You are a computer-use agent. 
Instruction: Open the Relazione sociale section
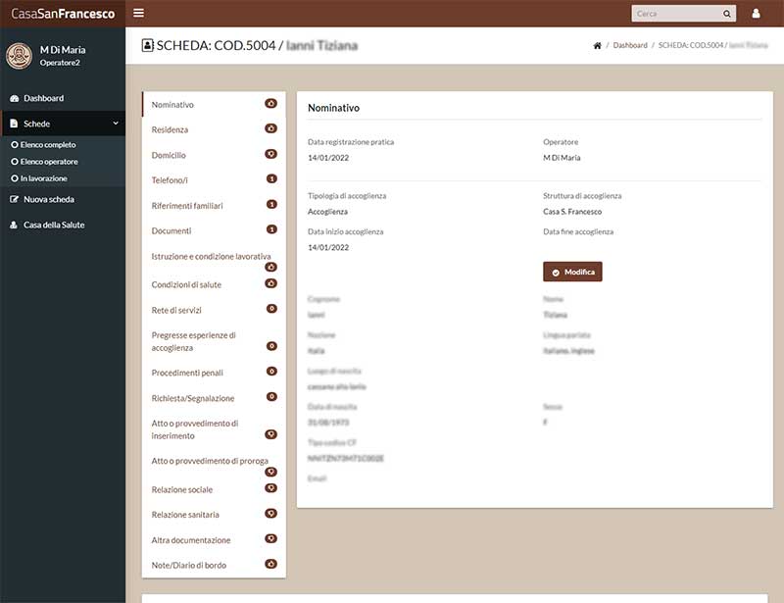coord(214,489)
